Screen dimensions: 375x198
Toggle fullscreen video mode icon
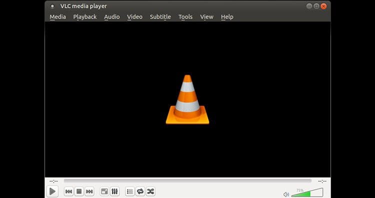[104, 191]
